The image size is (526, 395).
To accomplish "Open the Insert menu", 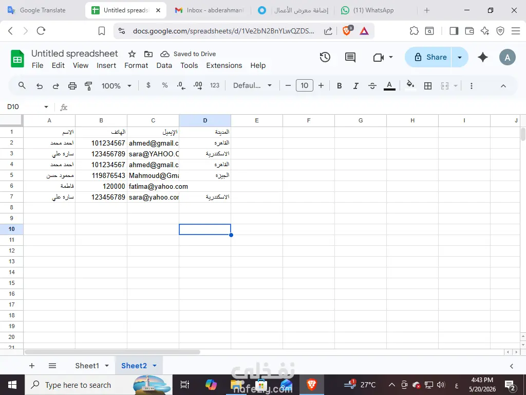I will click(x=106, y=65).
